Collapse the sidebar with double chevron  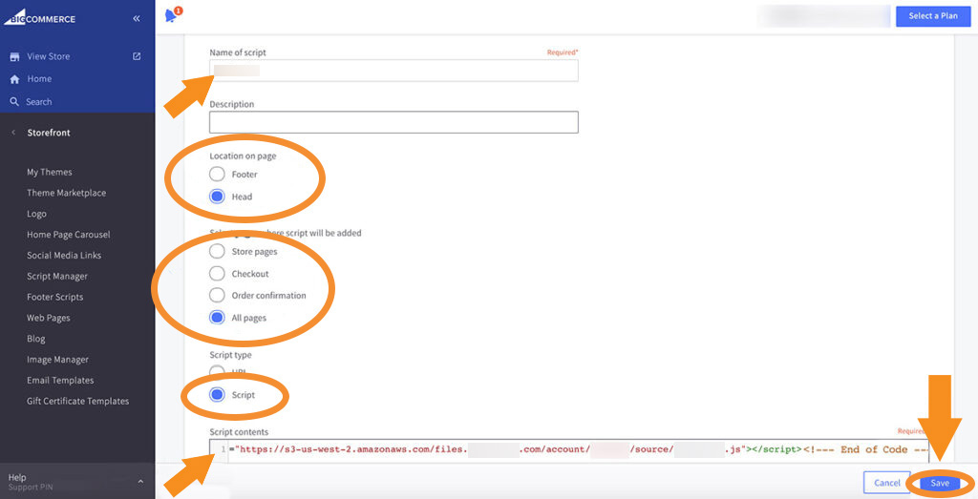point(137,19)
